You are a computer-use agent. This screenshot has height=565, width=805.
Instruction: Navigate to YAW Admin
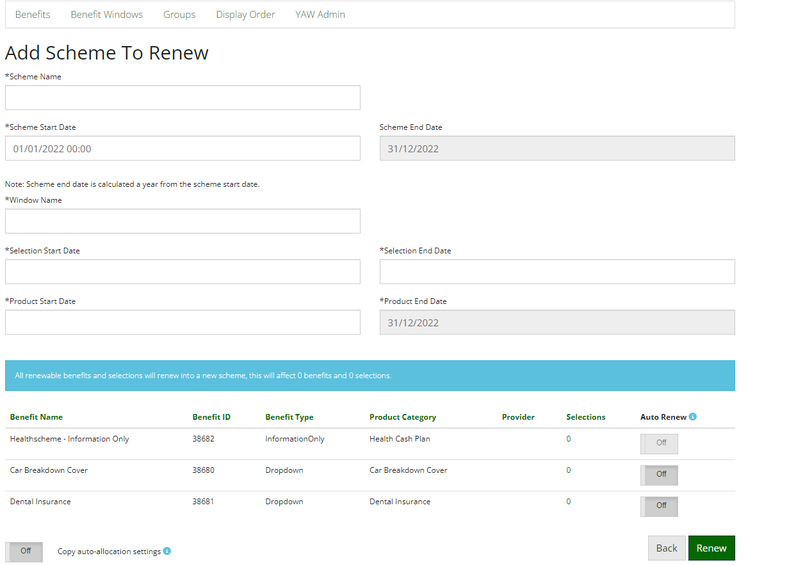pos(320,14)
